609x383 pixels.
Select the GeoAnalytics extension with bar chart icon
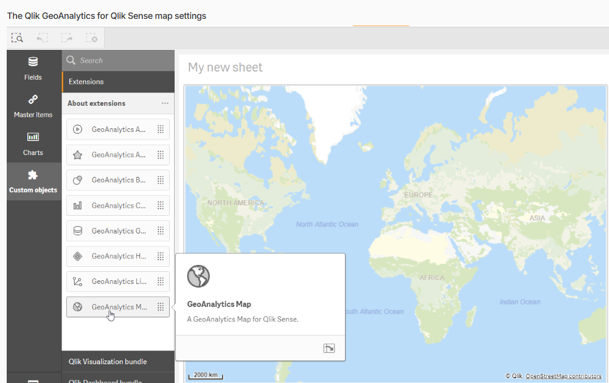pyautogui.click(x=117, y=205)
